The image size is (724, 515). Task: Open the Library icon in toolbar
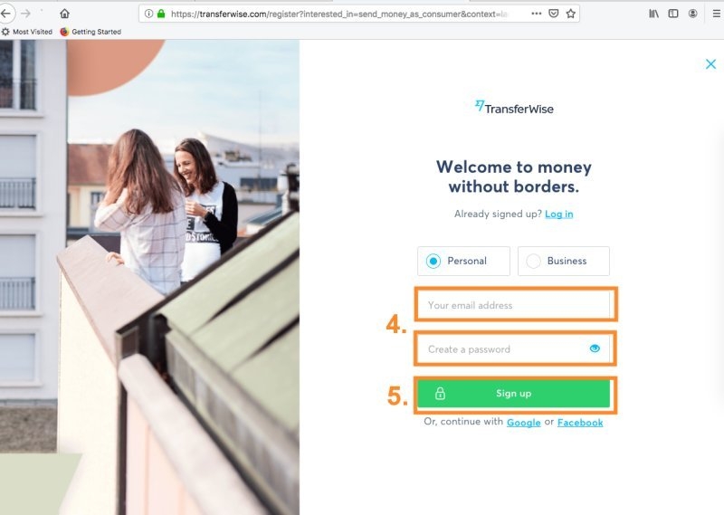(x=653, y=14)
